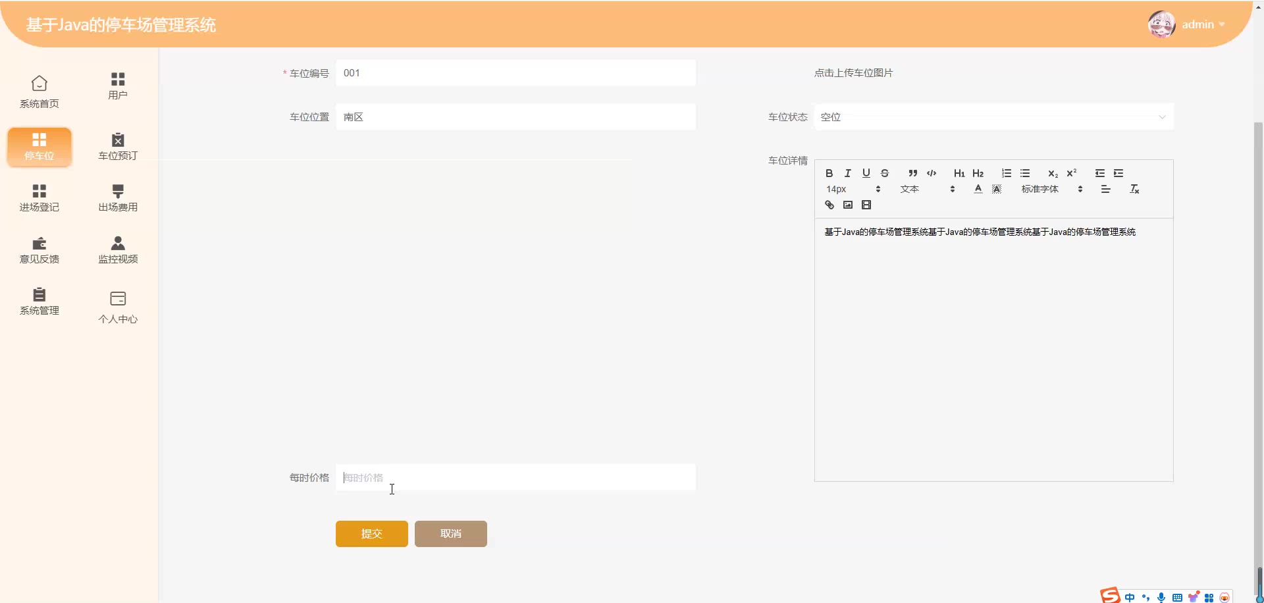Toggle bold formatting in editor toolbar
Image resolution: width=1264 pixels, height=603 pixels.
click(x=829, y=173)
